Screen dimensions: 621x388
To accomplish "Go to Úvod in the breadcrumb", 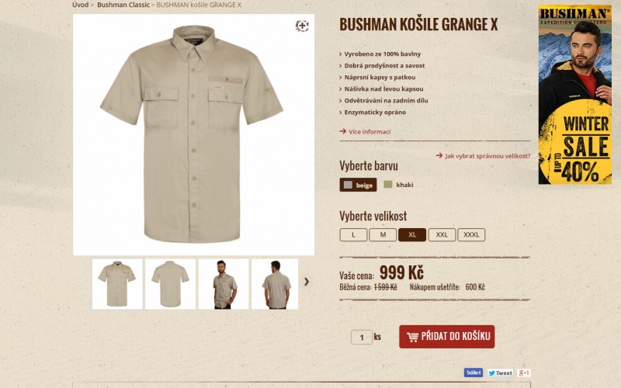I will [81, 5].
